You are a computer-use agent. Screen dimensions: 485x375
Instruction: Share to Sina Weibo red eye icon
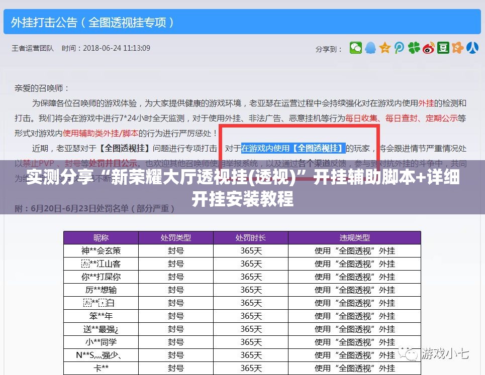click(x=429, y=48)
